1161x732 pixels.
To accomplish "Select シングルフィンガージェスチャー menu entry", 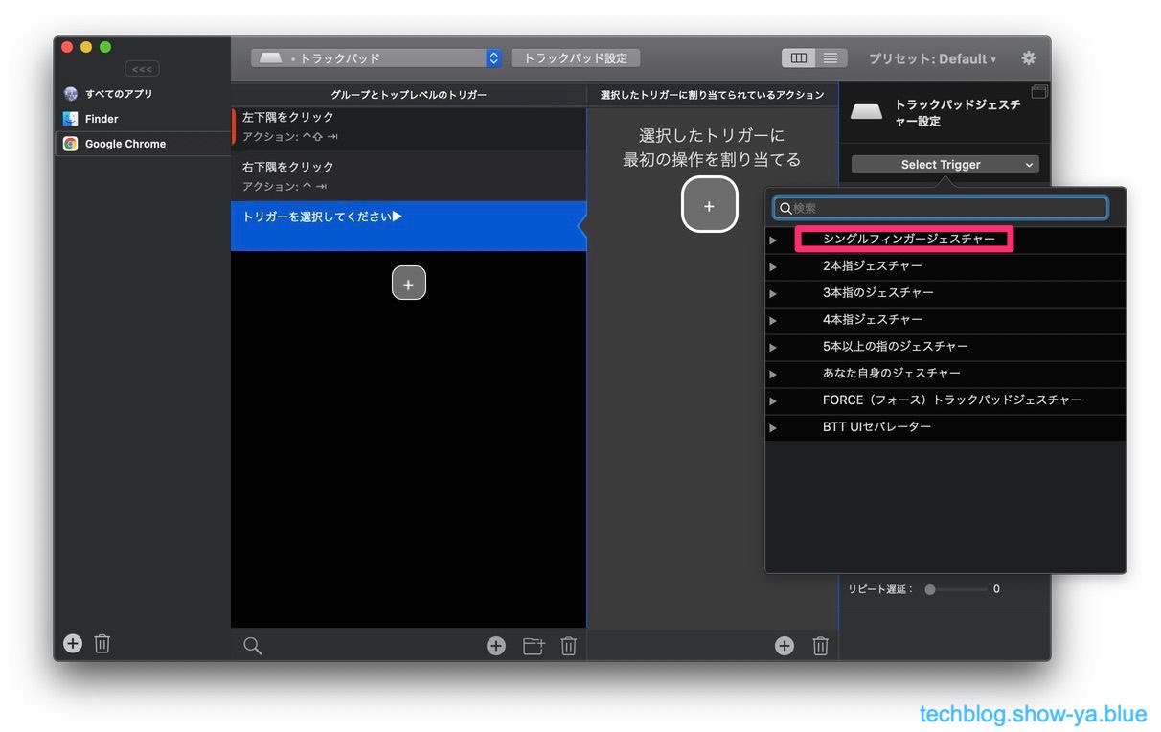I will click(908, 240).
